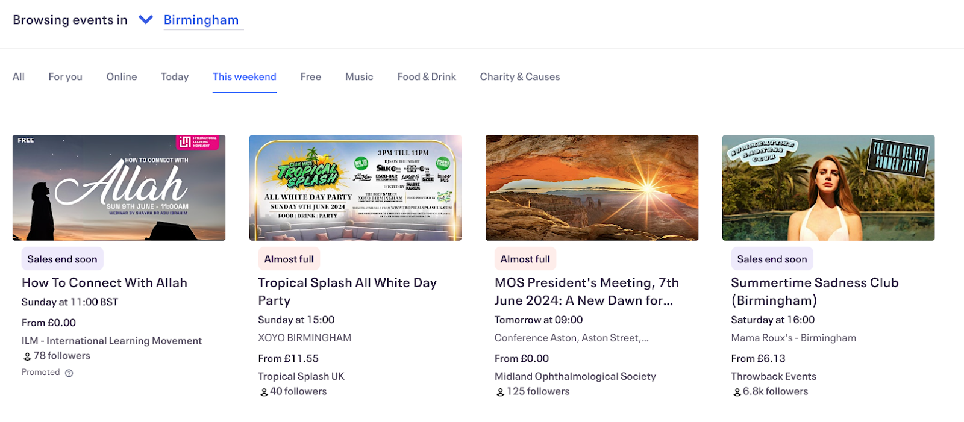Switch to the For you tab
Image resolution: width=964 pixels, height=422 pixels.
pyautogui.click(x=65, y=77)
